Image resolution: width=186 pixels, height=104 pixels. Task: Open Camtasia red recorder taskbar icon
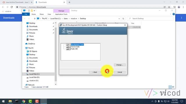click(37, 101)
